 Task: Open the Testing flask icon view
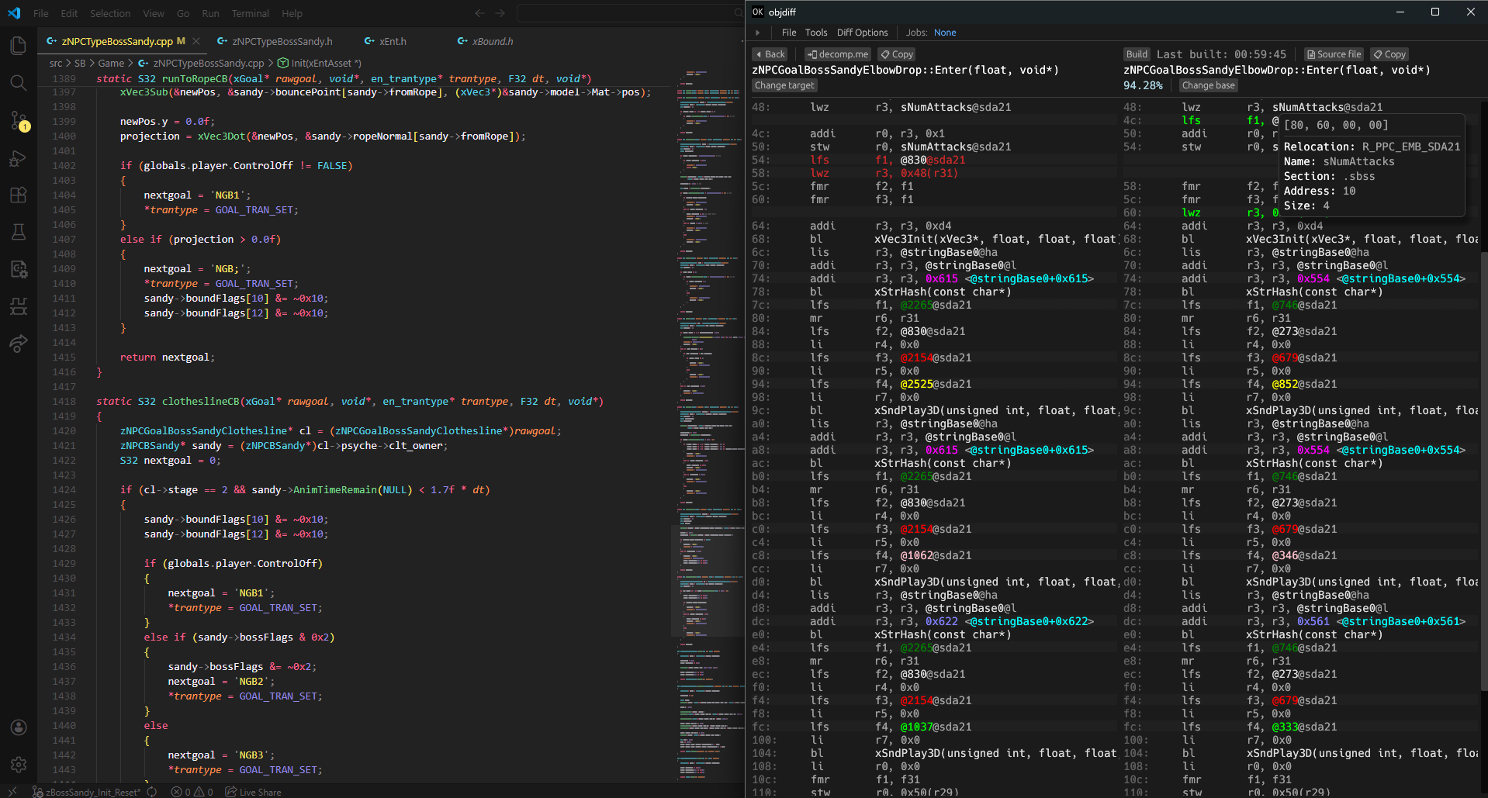click(x=19, y=232)
